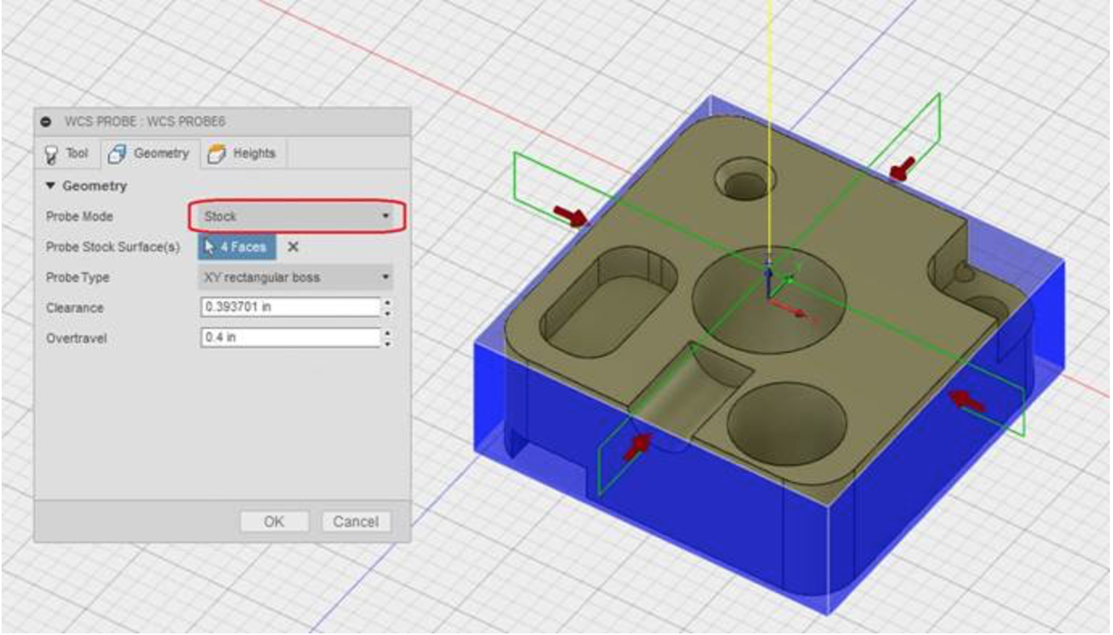Screen dimensions: 1113x635
Task: Select the oblong slot pocket on the model
Action: 608,303
